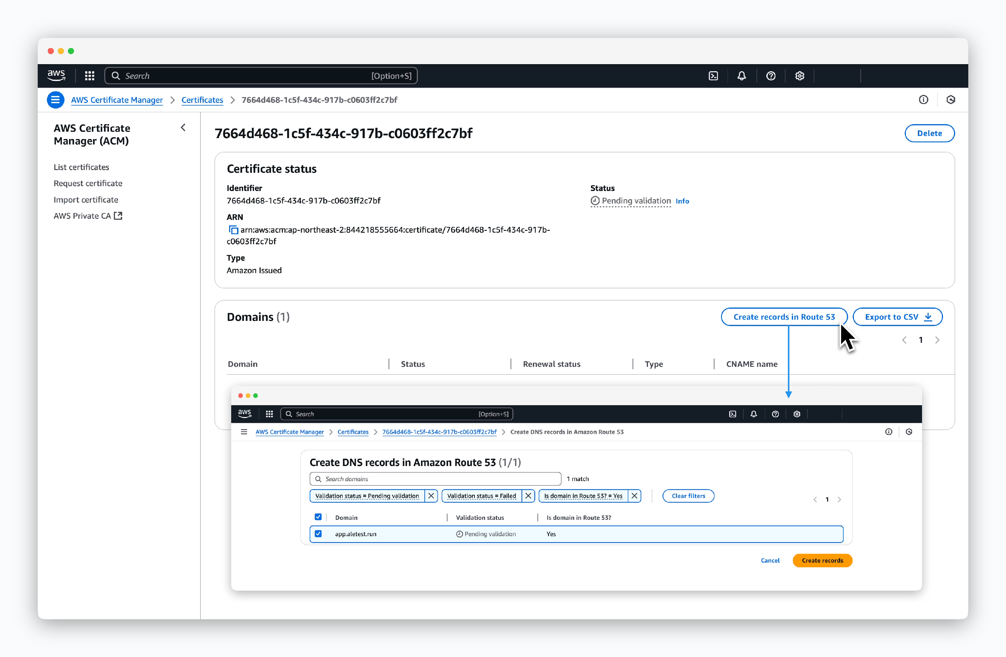
Task: Open Import certificate in the sidebar
Action: pyautogui.click(x=86, y=200)
